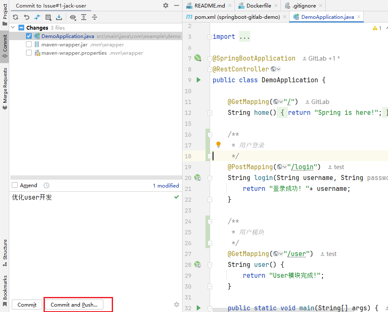
Task: Click Expand All icon in commit toolbar
Action: click(x=84, y=17)
